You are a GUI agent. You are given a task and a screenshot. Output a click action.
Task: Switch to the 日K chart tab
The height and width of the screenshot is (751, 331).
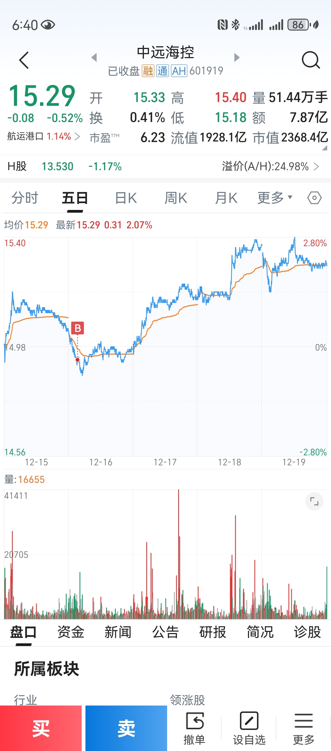(125, 198)
